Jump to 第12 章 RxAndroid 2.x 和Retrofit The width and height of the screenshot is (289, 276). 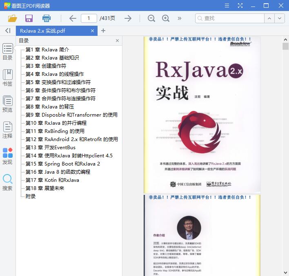point(72,139)
